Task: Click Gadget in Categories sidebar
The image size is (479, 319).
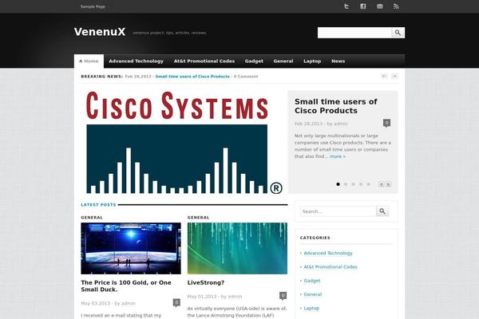Action: (x=312, y=281)
